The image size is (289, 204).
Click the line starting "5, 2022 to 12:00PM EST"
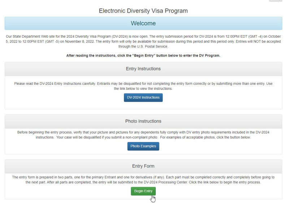[x=143, y=41]
